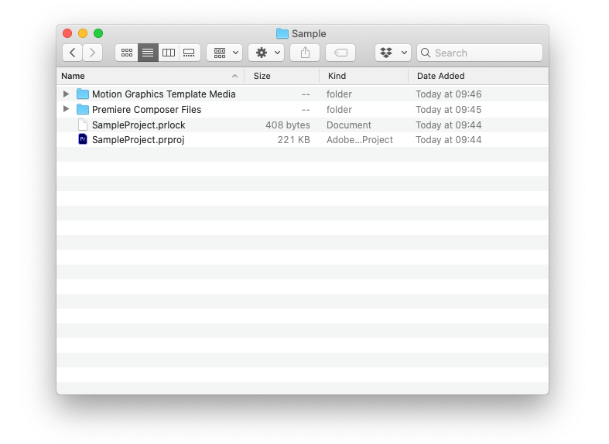
Task: Select the Premiere Composer Files name
Action: click(147, 110)
